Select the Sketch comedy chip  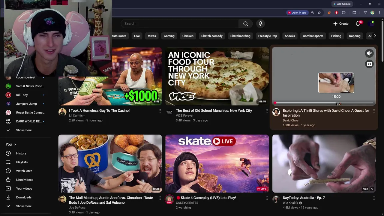click(212, 36)
